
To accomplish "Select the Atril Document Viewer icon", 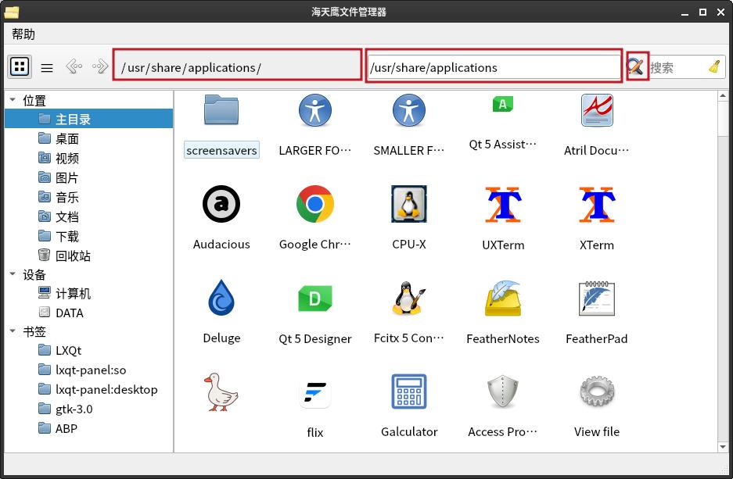I will pyautogui.click(x=597, y=110).
